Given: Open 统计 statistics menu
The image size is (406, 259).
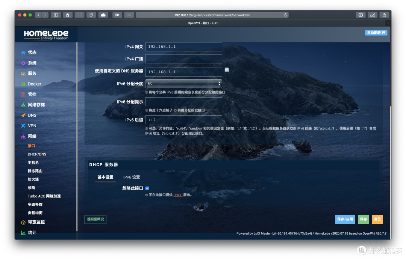Looking at the screenshot, I should pyautogui.click(x=32, y=233).
